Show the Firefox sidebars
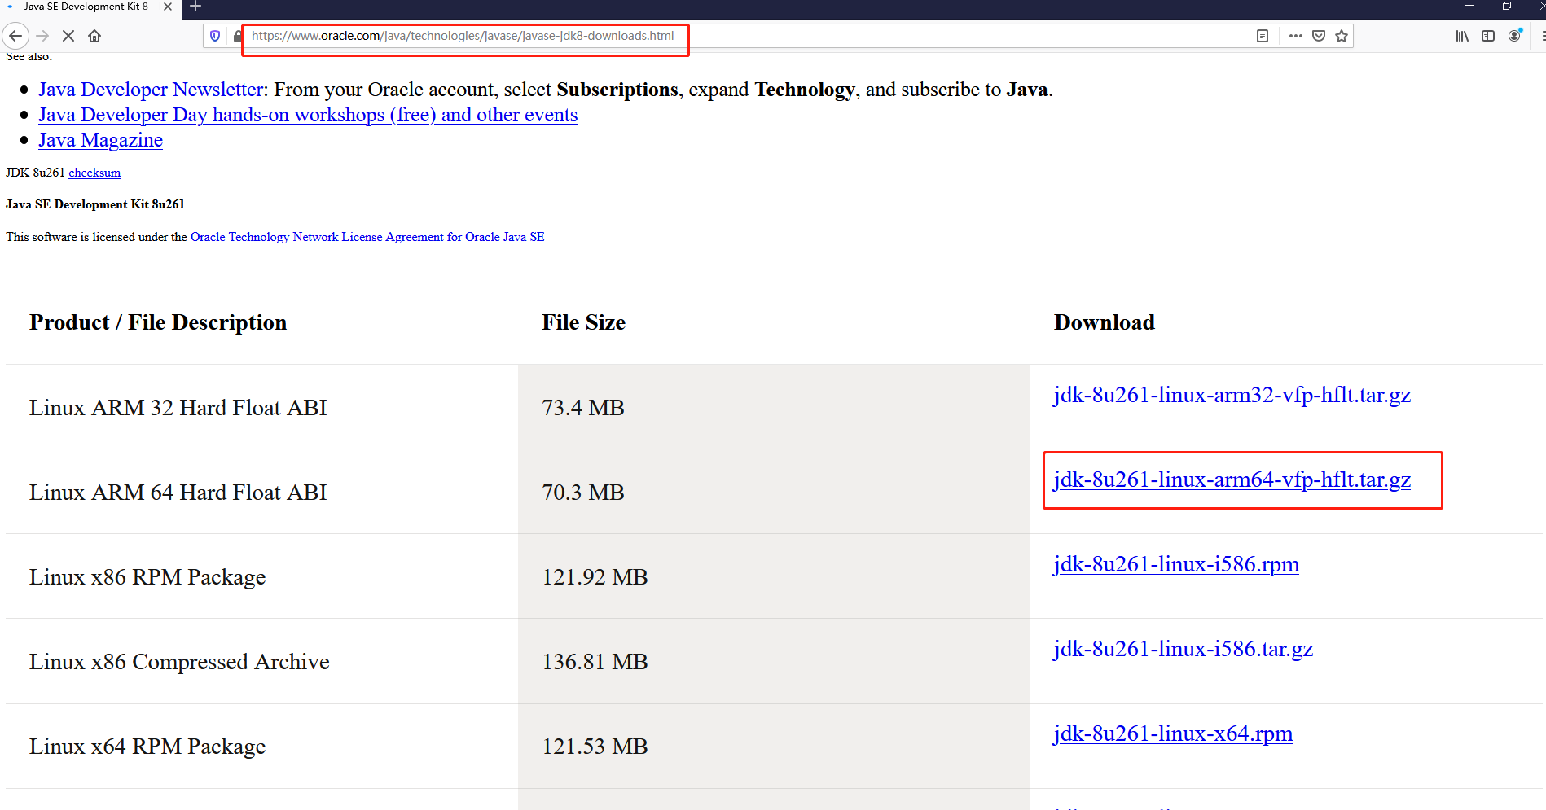Screen dimensions: 1546x810 pyautogui.click(x=1488, y=36)
